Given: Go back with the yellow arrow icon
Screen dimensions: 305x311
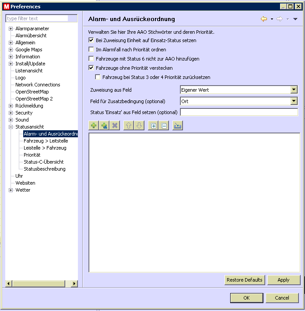Looking at the screenshot, I should (x=264, y=19).
